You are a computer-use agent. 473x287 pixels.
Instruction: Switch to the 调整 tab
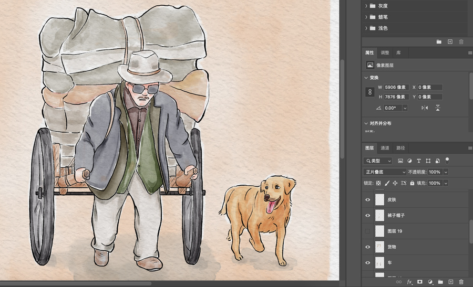[x=385, y=52]
